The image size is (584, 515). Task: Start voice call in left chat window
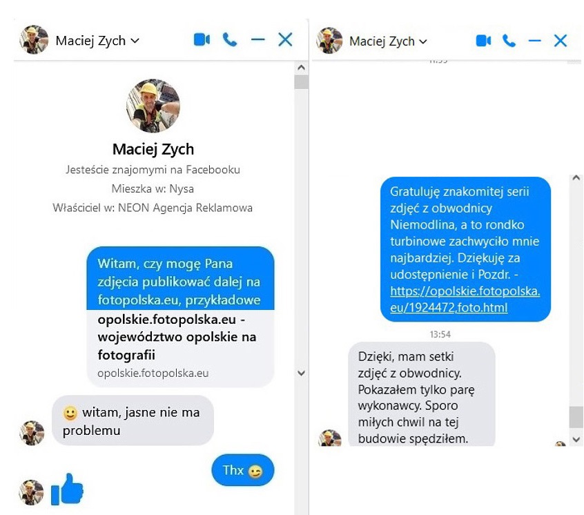click(229, 39)
